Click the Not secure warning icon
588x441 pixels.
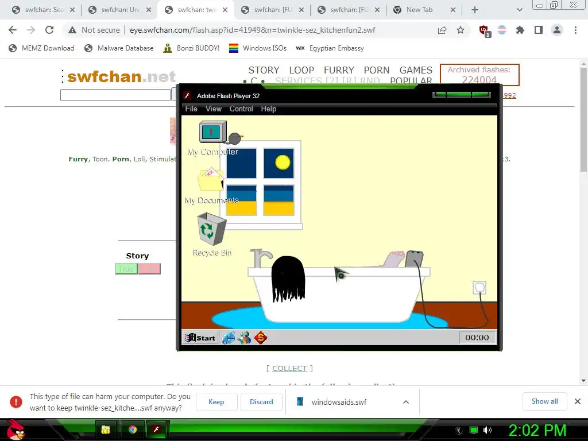click(72, 30)
